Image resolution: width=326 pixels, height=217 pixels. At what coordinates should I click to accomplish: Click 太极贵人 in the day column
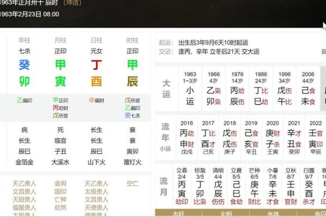point(97,192)
